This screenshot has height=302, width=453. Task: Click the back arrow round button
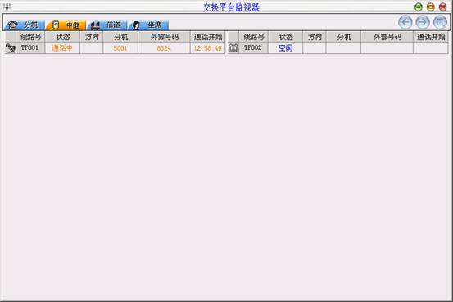(x=405, y=22)
